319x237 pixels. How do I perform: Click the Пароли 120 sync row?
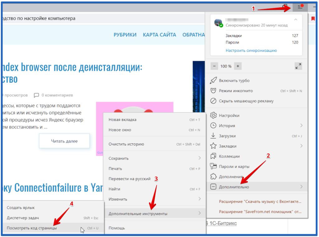tap(262, 42)
